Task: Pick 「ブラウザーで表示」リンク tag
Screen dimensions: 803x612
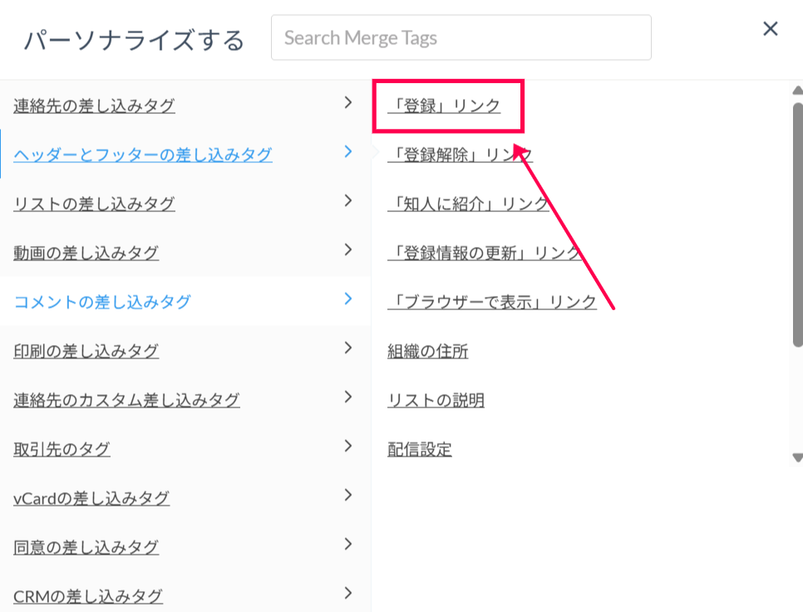Action: (492, 302)
